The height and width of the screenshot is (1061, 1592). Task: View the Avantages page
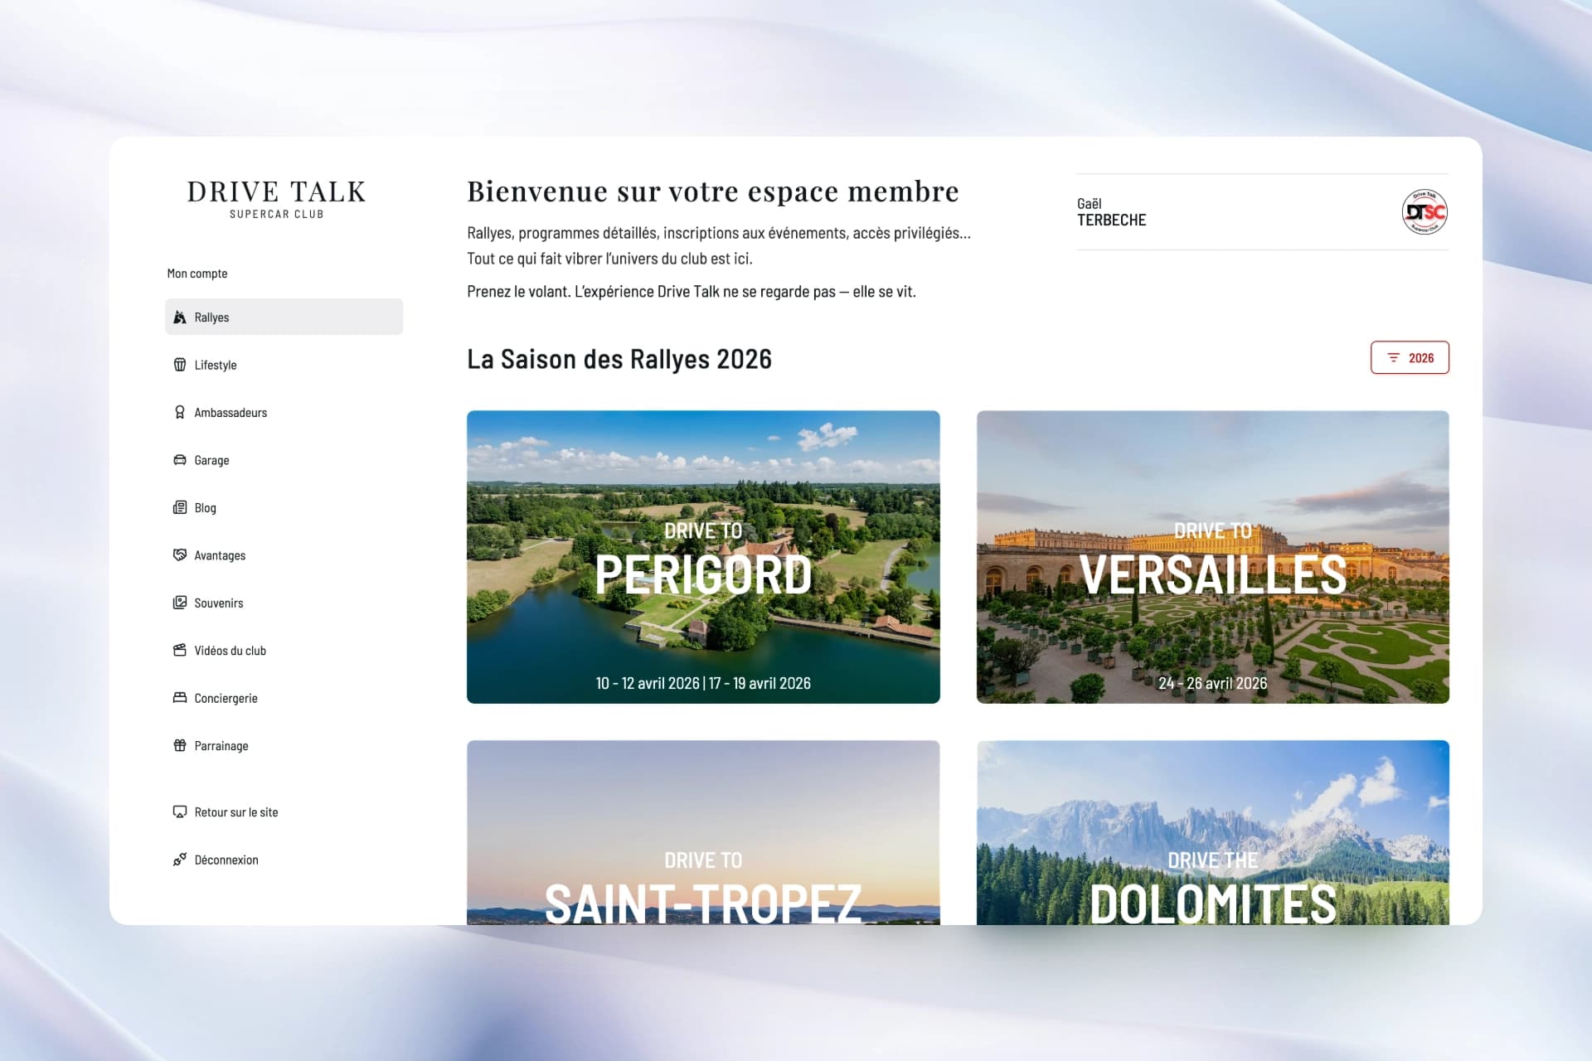click(x=284, y=555)
